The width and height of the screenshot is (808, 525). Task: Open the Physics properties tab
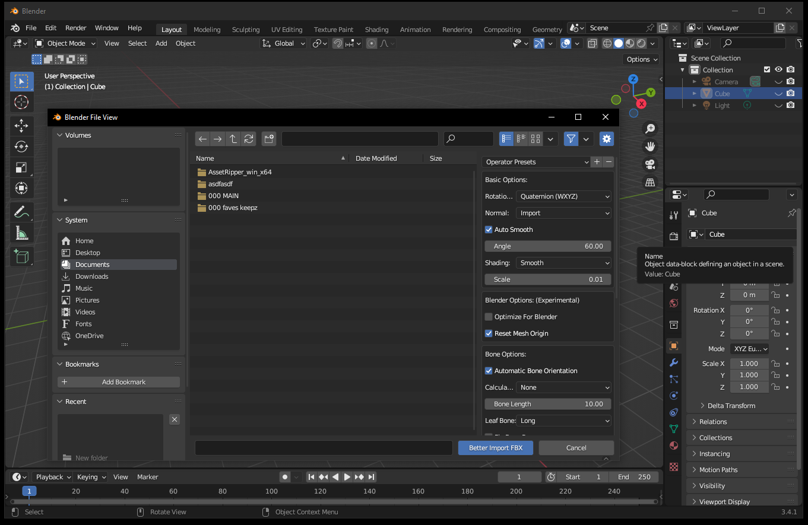[673, 396]
